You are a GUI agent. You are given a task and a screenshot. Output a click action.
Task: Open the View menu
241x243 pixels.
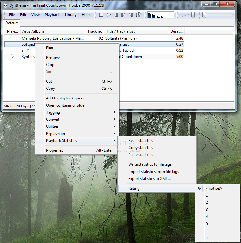coord(35,15)
